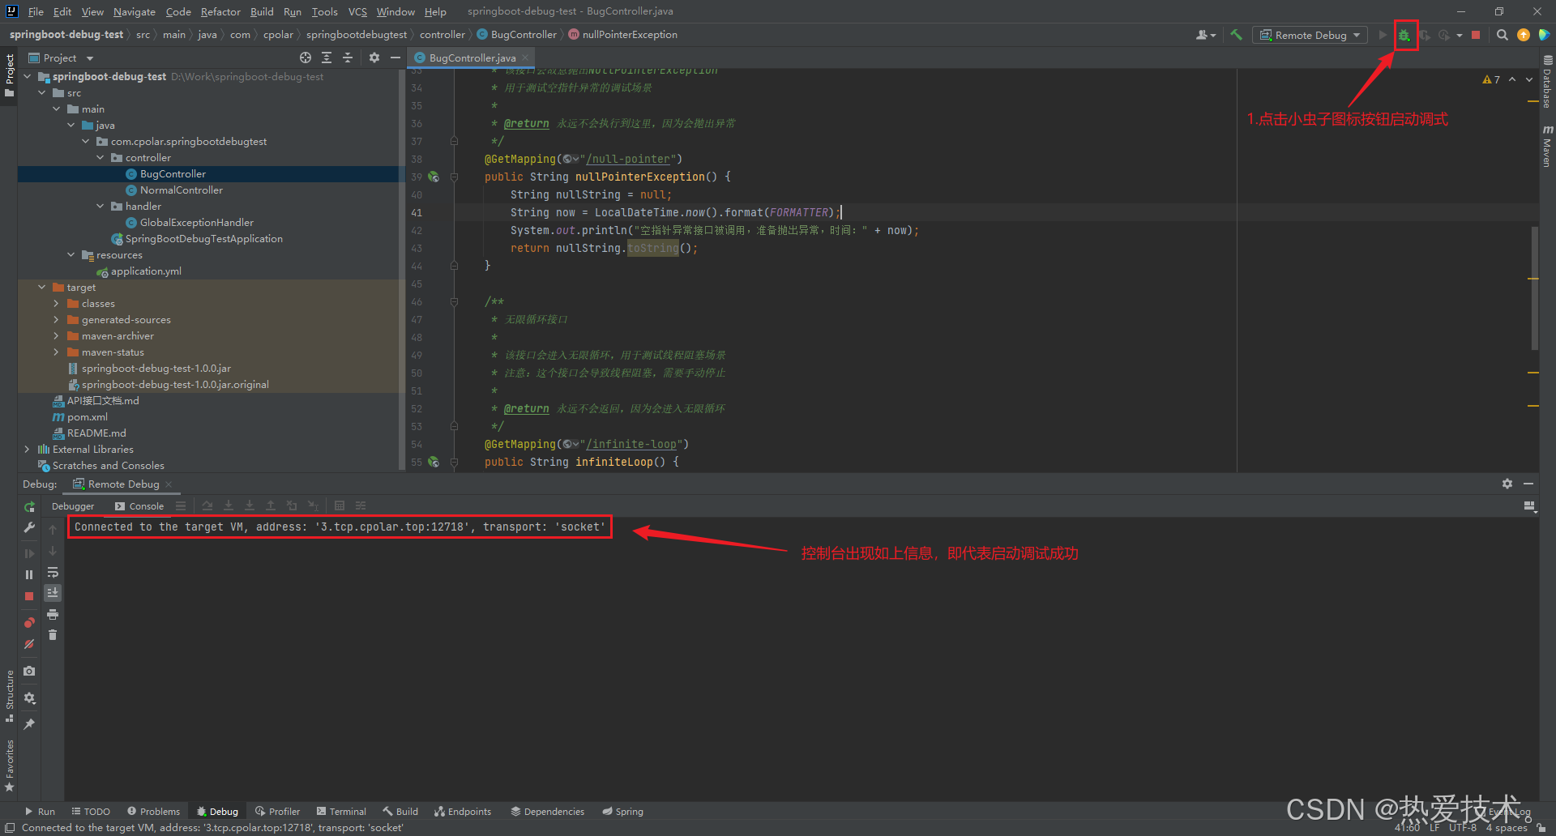Expand the External Libraries tree node
1556x836 pixels.
[x=27, y=449]
